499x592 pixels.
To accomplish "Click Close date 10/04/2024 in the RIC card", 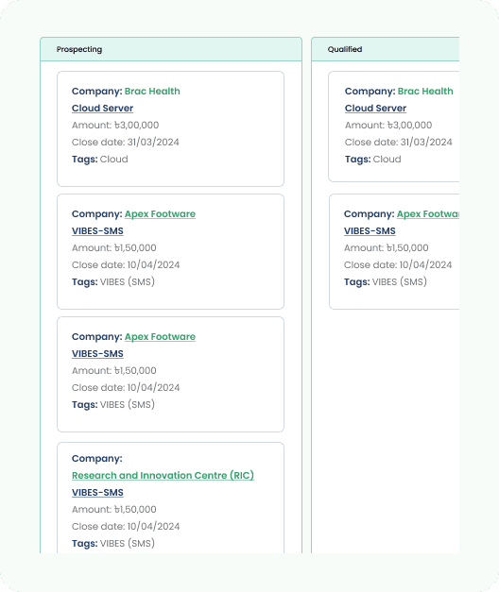I will 126,526.
